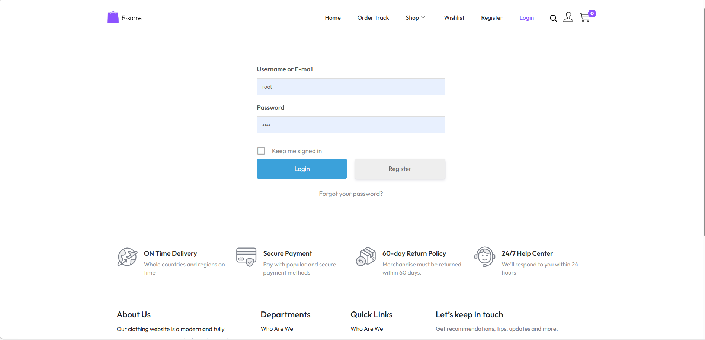Open the shopping cart icon

coord(584,17)
